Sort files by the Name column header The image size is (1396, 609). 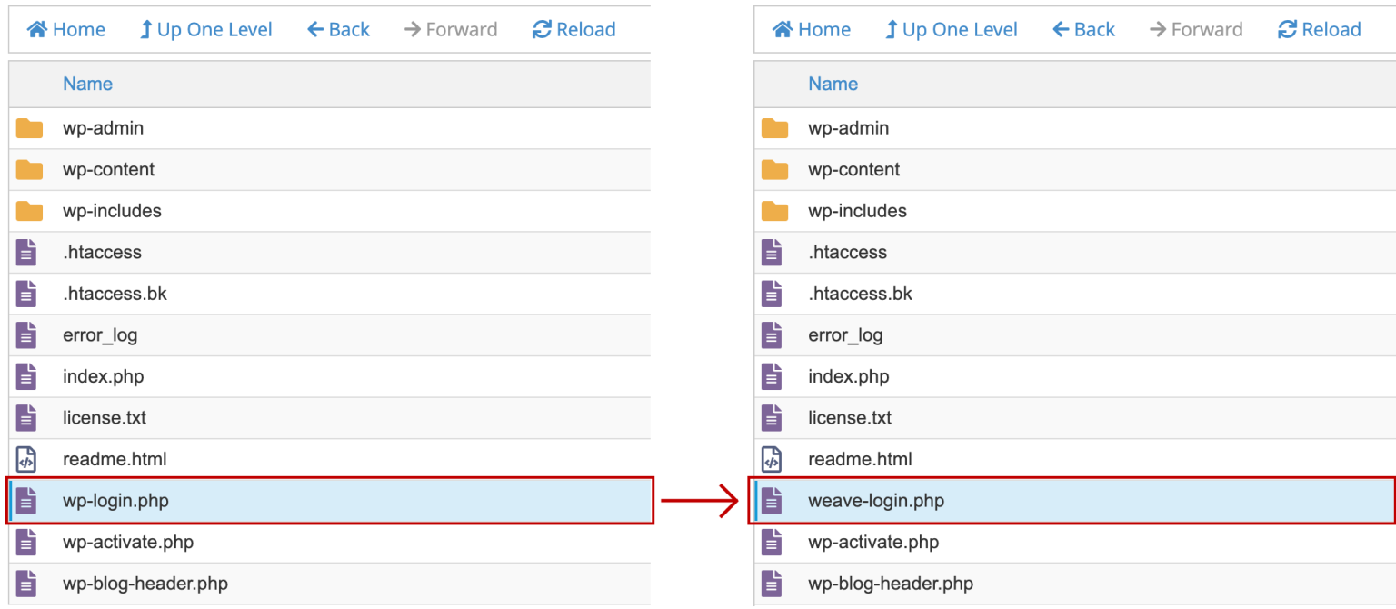pyautogui.click(x=87, y=84)
